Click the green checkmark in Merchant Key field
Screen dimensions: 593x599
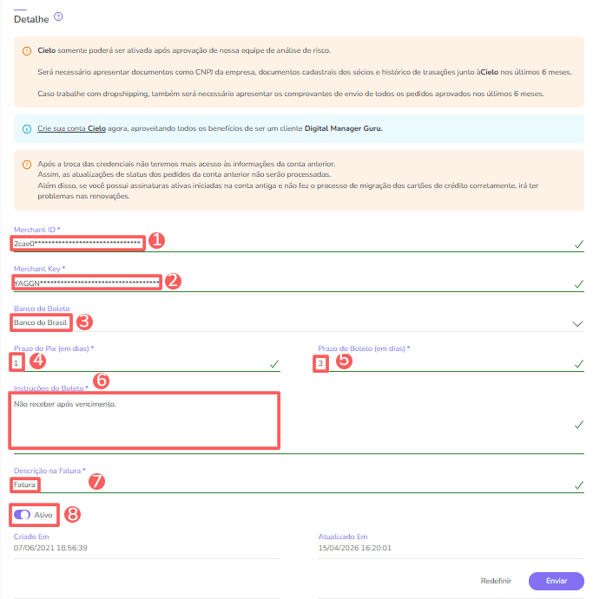579,283
